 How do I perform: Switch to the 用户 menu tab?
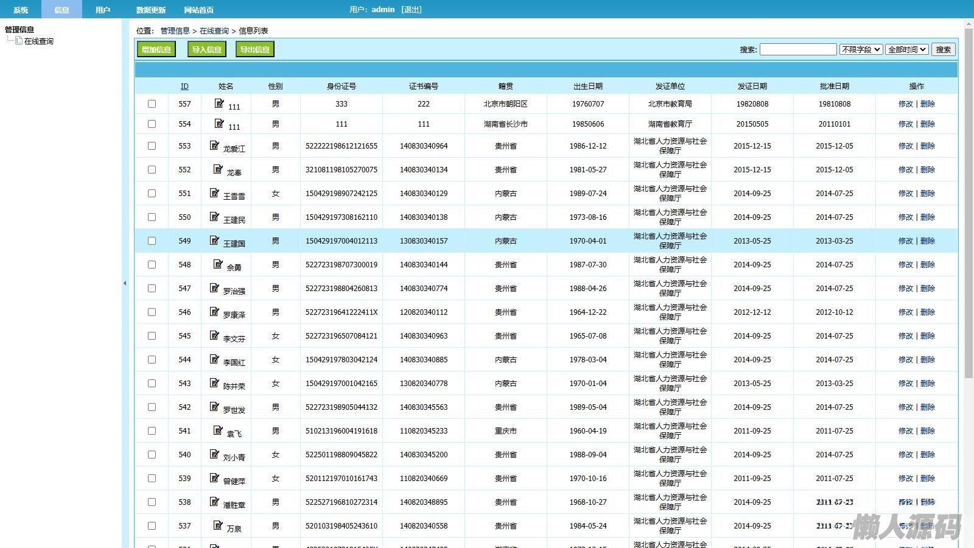(103, 10)
